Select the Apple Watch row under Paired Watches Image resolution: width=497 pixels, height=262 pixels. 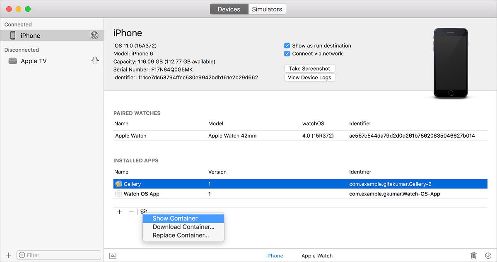[x=300, y=136]
